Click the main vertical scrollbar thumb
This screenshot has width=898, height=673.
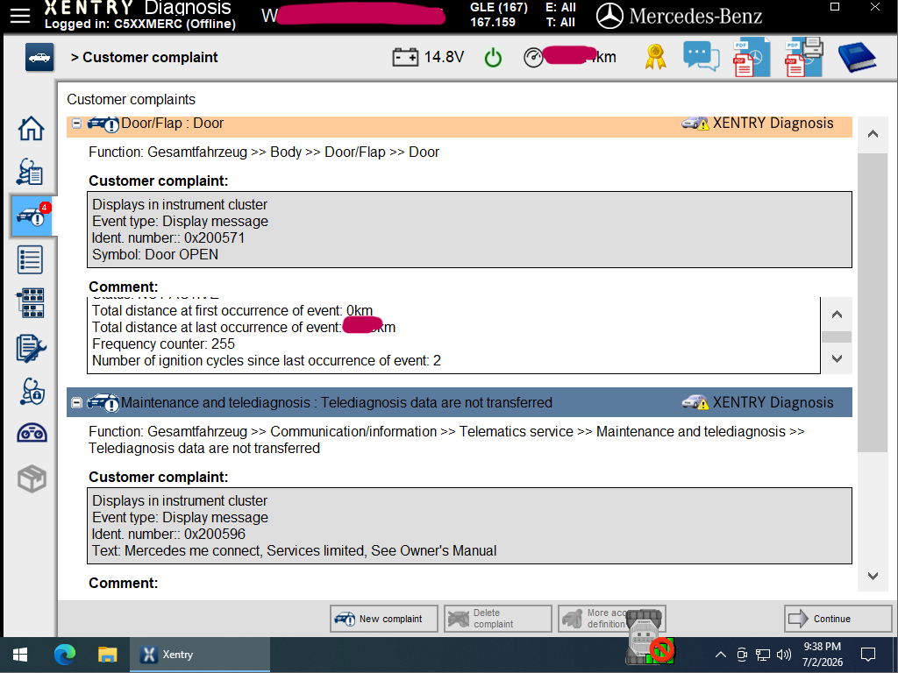coord(873,302)
